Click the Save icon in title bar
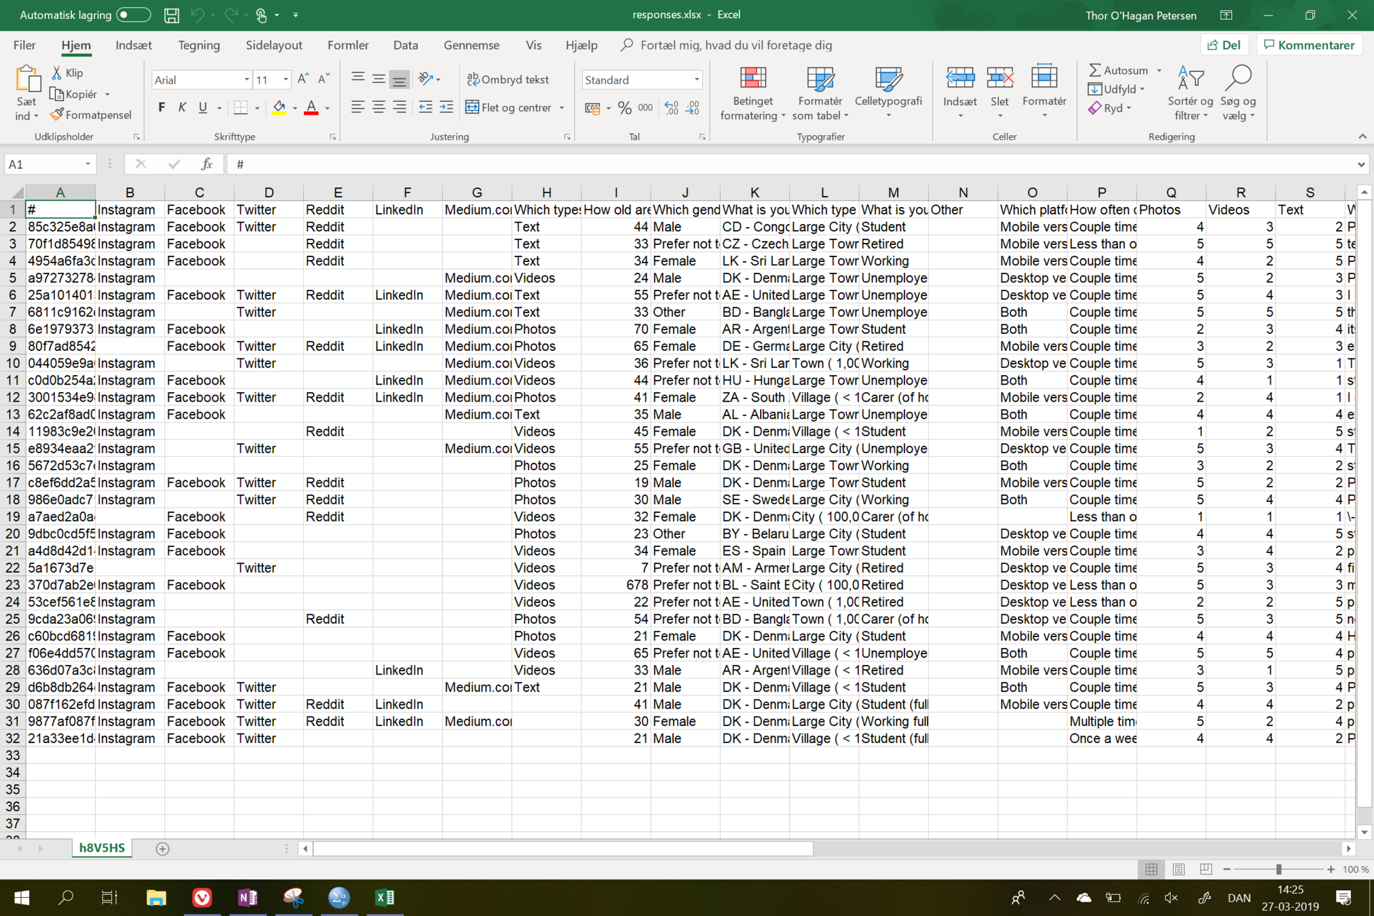Image resolution: width=1374 pixels, height=916 pixels. tap(172, 15)
